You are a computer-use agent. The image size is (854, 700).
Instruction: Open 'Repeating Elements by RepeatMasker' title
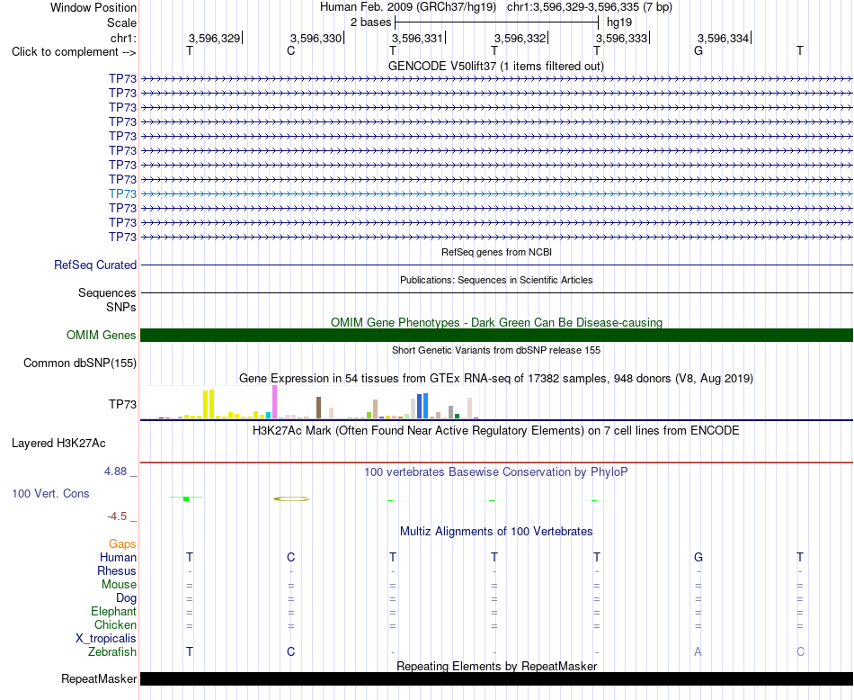point(496,666)
